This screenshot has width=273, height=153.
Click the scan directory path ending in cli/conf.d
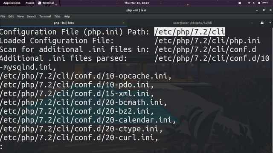pyautogui.click(x=205, y=50)
